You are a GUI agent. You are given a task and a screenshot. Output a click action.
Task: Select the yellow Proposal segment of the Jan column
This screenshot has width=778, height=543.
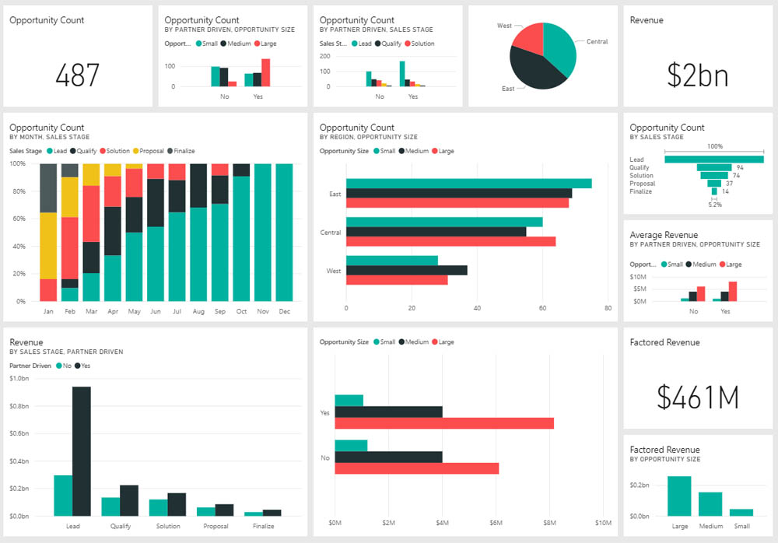click(x=48, y=246)
